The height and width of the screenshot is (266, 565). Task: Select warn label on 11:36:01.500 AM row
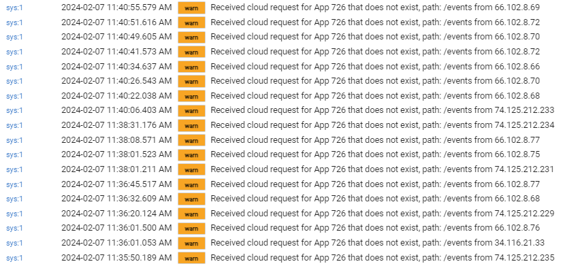coord(191,228)
